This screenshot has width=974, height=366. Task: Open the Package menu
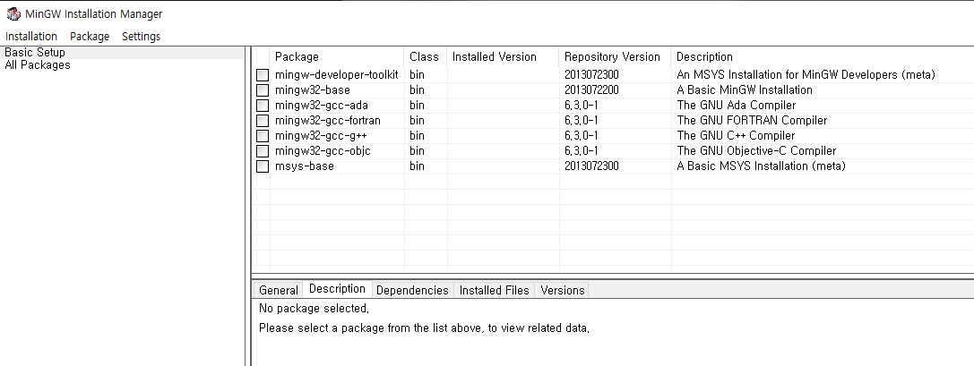90,37
